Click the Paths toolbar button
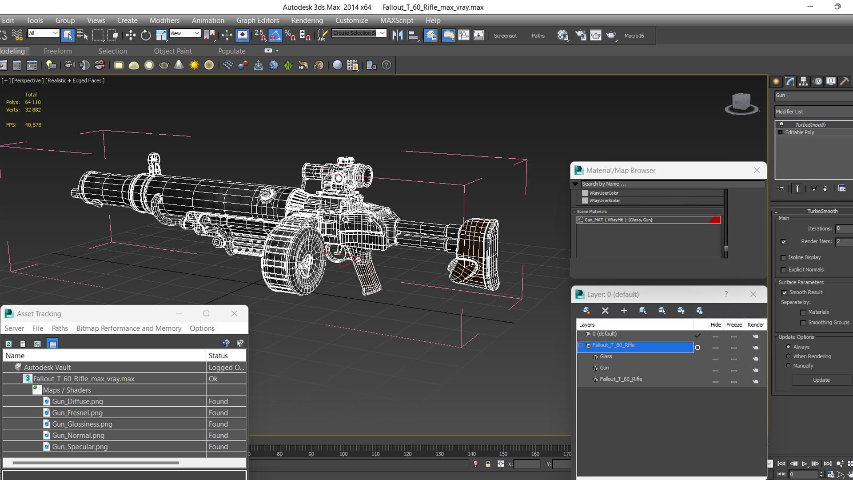853x480 pixels. (x=538, y=36)
